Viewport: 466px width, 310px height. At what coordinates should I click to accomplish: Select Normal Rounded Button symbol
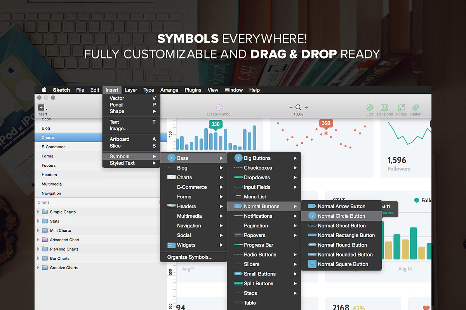click(x=342, y=255)
